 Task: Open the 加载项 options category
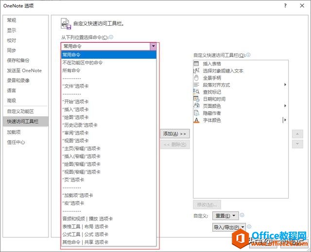(x=26, y=132)
